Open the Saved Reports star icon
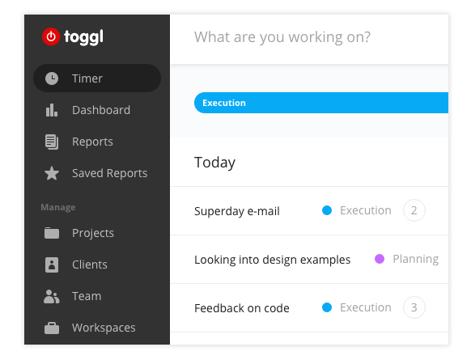 [x=52, y=173]
